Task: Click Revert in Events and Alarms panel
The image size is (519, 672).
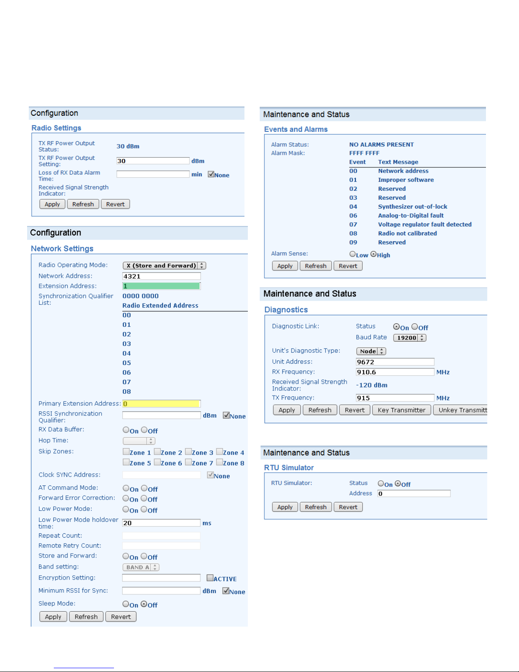Action: point(348,266)
